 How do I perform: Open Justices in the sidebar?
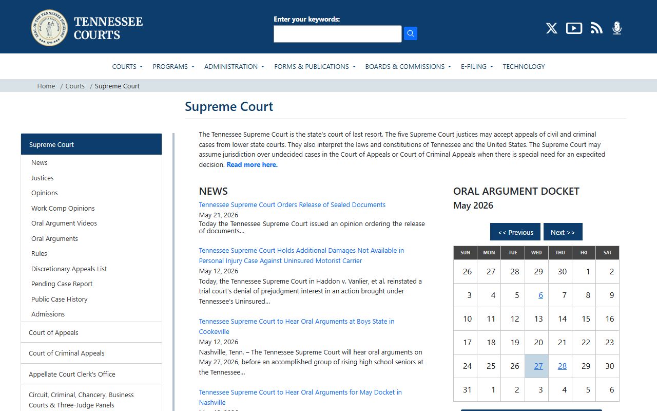click(43, 178)
